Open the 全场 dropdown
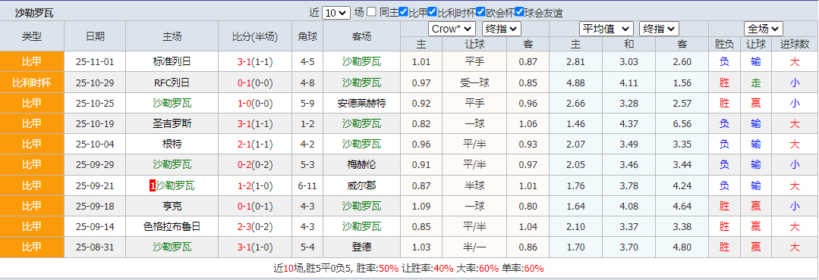Image resolution: width=819 pixels, height=280 pixels. (x=764, y=30)
